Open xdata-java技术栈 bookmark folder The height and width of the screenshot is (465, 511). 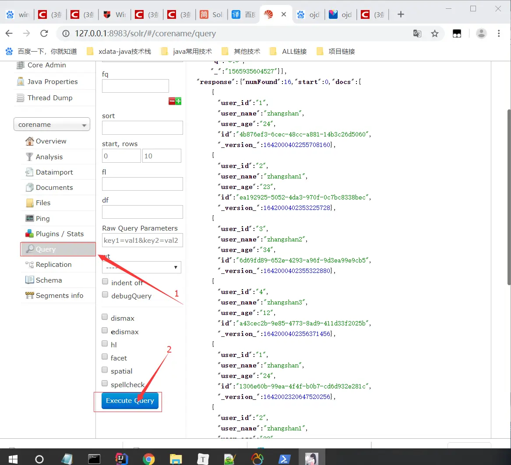click(x=119, y=52)
